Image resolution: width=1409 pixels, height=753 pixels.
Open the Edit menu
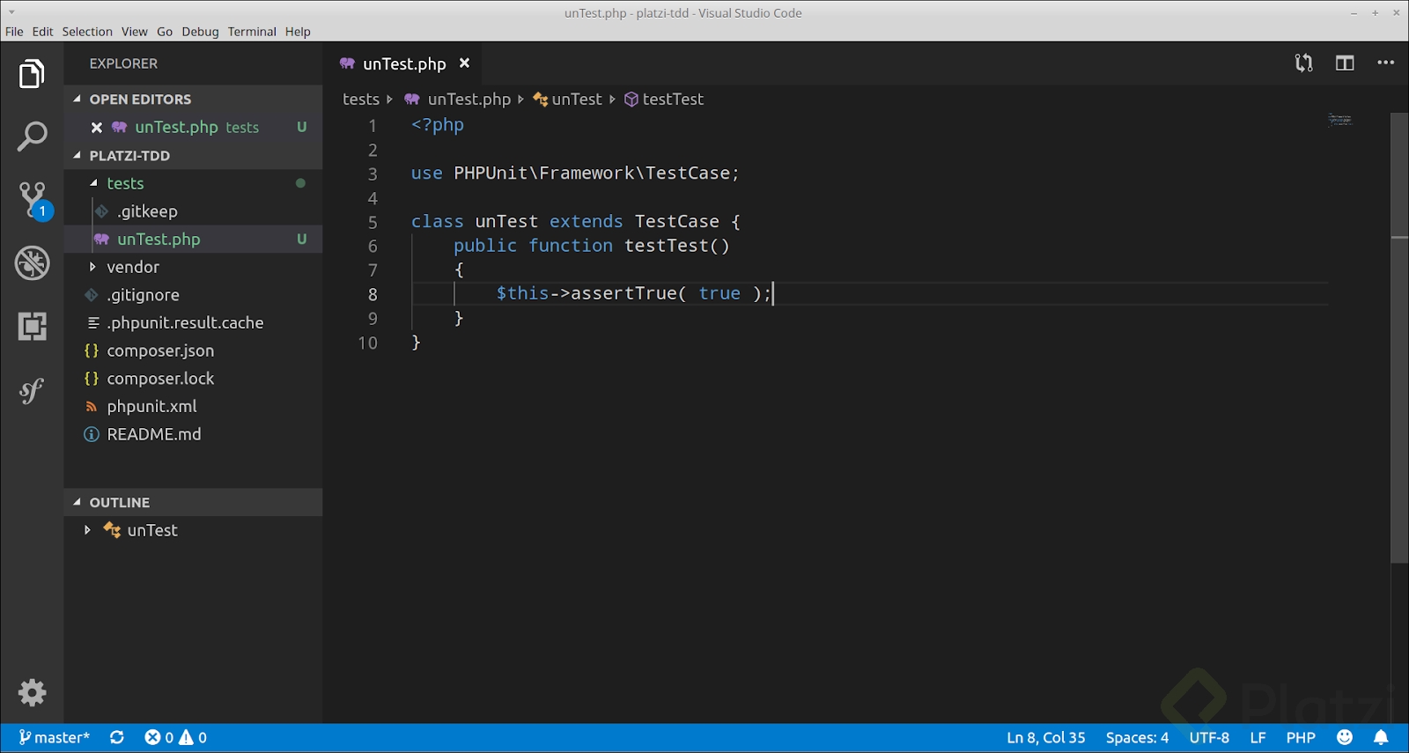pyautogui.click(x=42, y=32)
